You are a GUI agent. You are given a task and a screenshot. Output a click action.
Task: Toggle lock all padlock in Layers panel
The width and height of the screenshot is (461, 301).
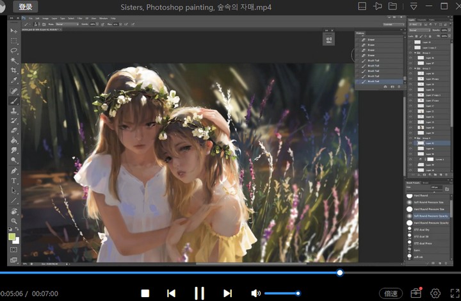point(430,36)
